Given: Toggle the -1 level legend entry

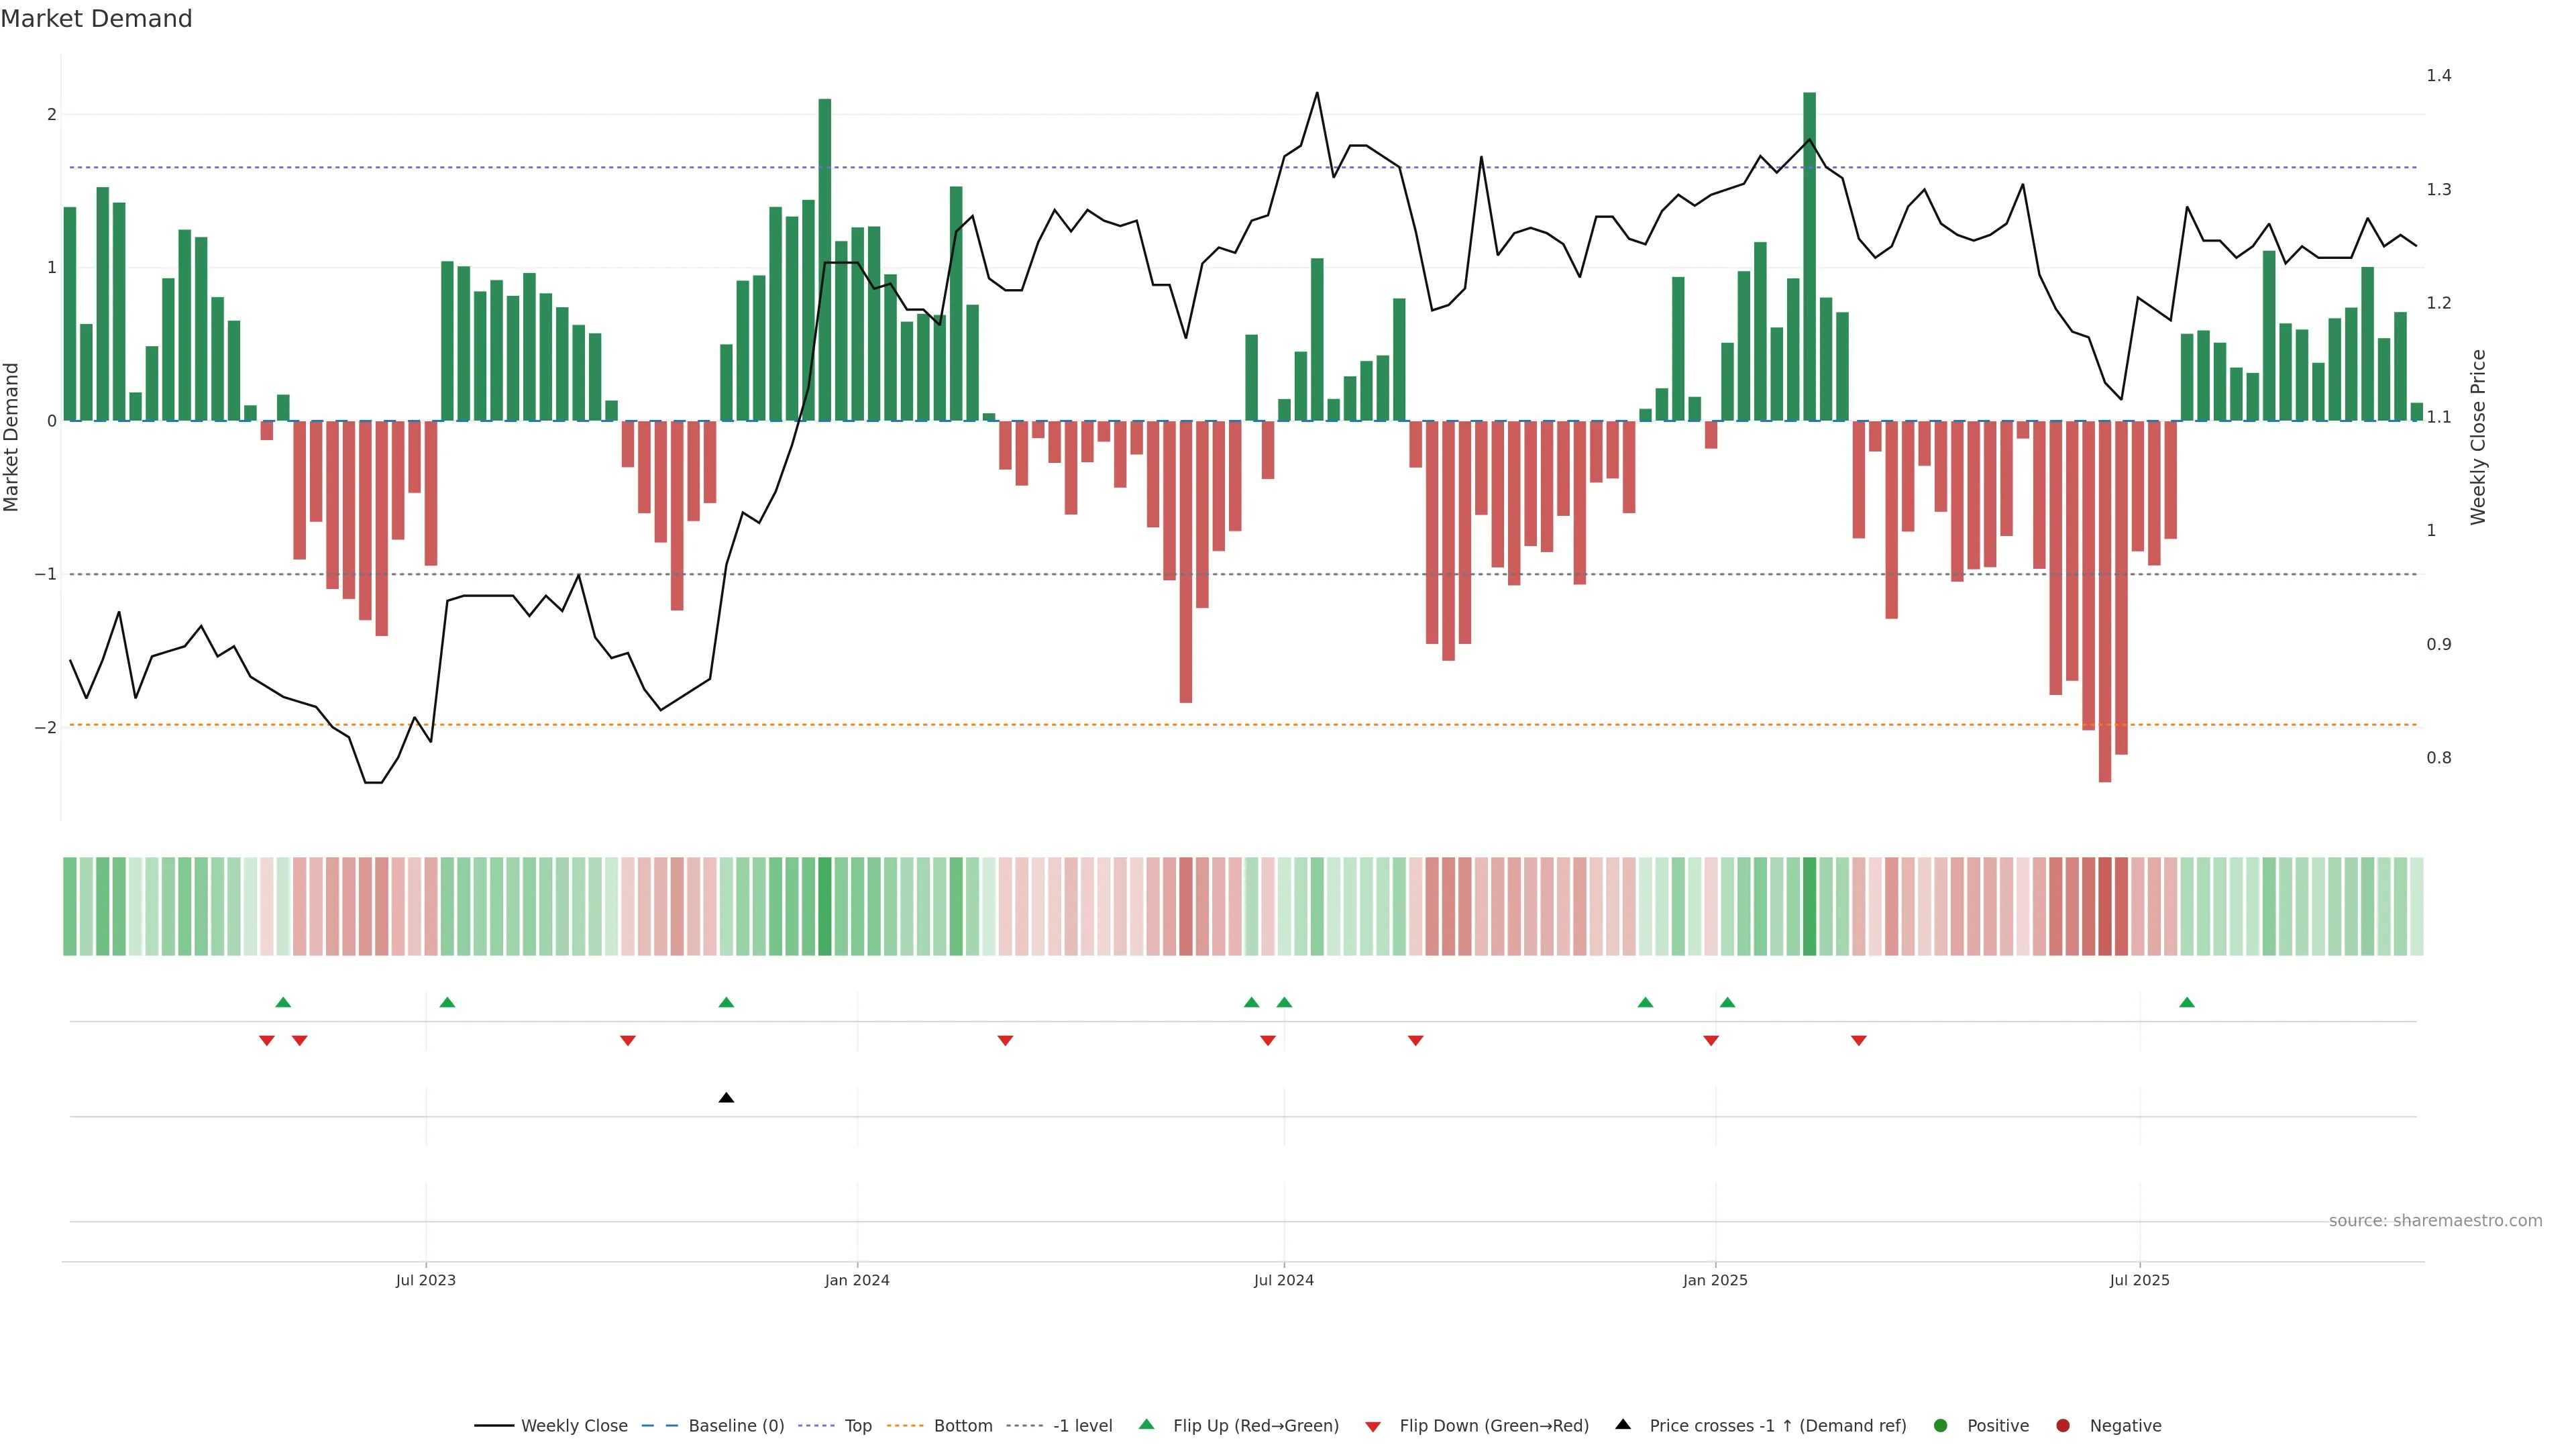Looking at the screenshot, I should coord(1082,1426).
